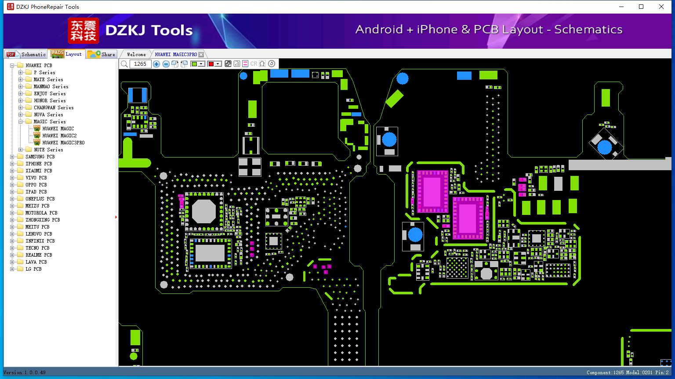Click the red color swatch
This screenshot has height=379, width=675.
pyautogui.click(x=211, y=64)
